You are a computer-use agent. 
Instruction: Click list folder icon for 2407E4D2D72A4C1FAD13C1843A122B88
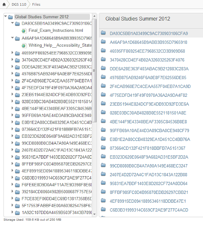coord(103,174)
